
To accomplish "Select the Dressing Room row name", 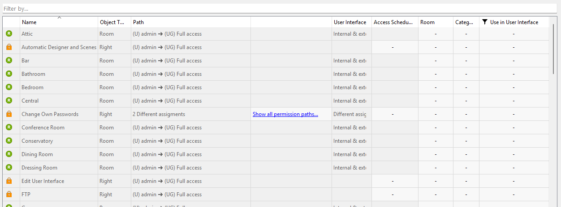I will pyautogui.click(x=39, y=168).
